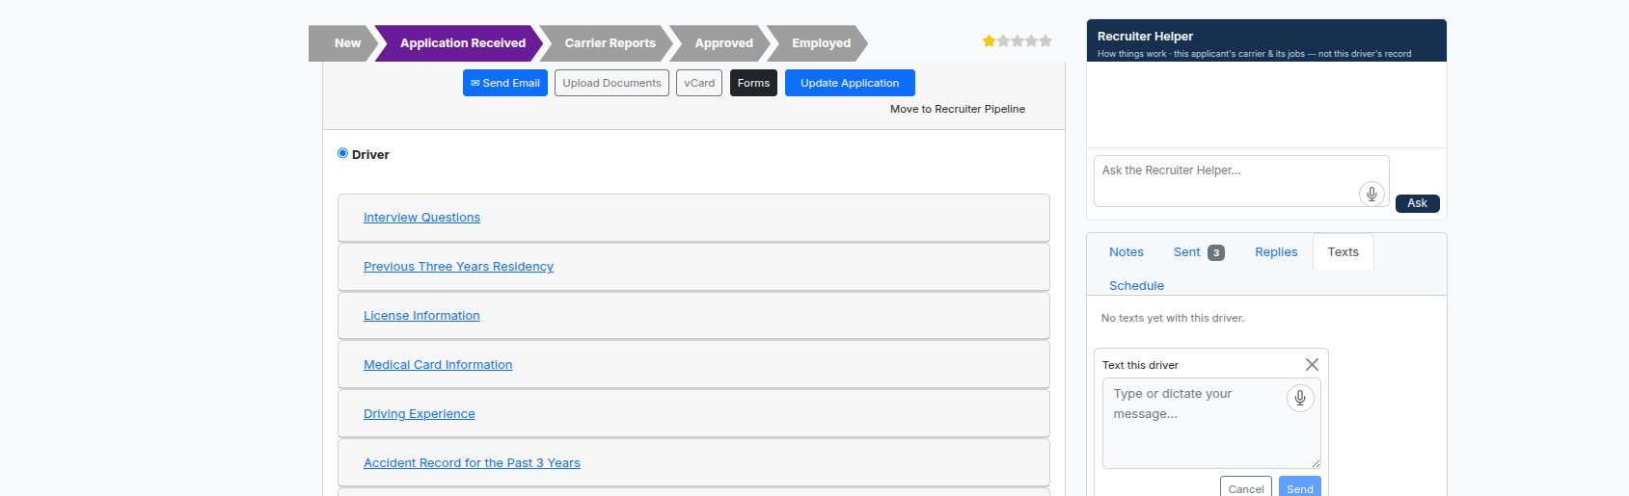Set the rating to four stars
This screenshot has height=496, width=1629.
click(x=1031, y=41)
